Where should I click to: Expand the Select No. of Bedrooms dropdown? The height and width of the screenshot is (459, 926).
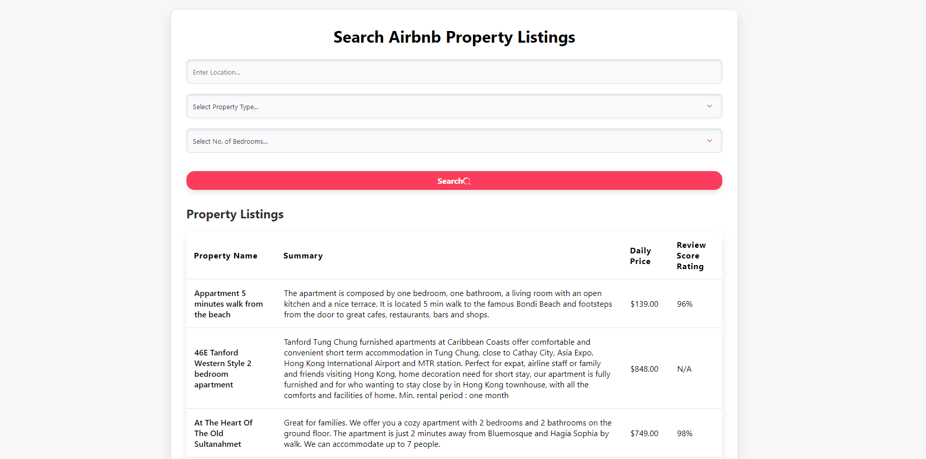pos(454,141)
